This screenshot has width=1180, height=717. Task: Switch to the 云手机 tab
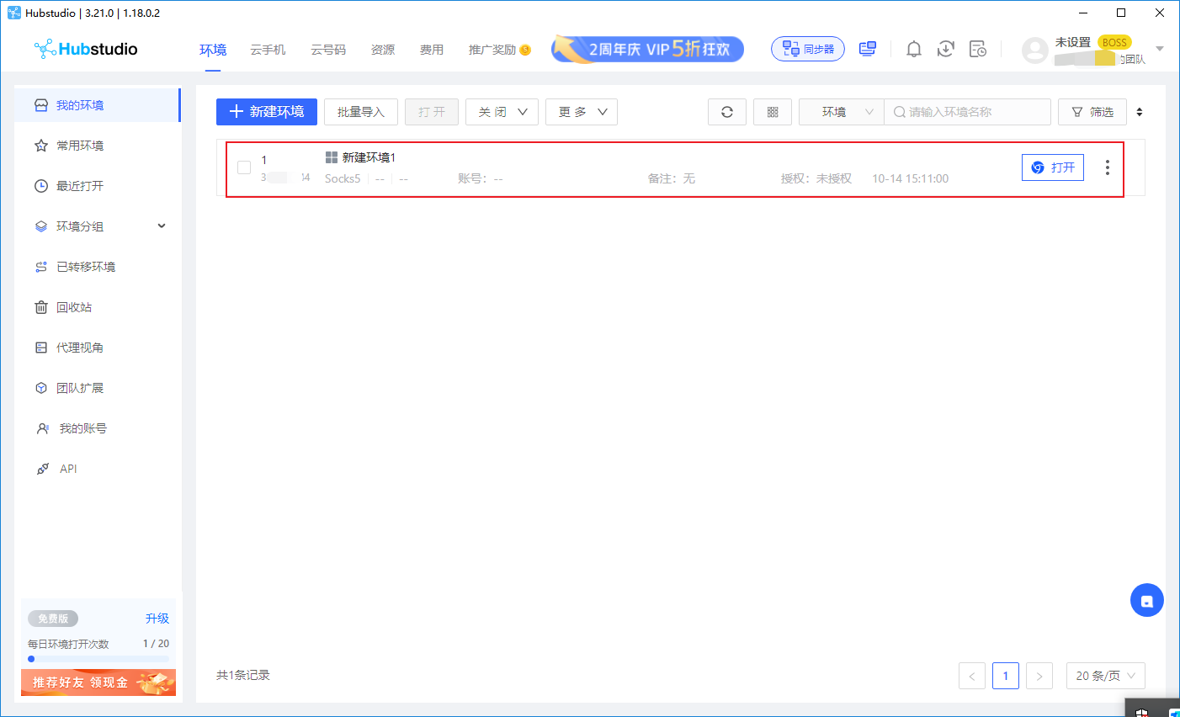coord(268,50)
